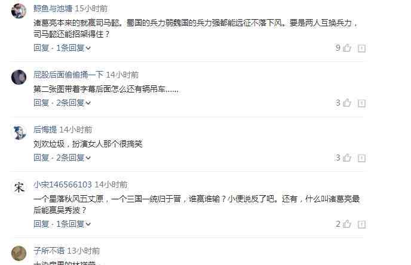Reply to the 小宋146566103 comment

click(41, 224)
